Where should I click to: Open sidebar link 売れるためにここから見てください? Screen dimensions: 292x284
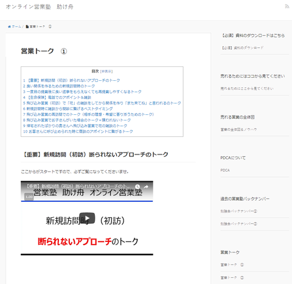[x=247, y=89]
